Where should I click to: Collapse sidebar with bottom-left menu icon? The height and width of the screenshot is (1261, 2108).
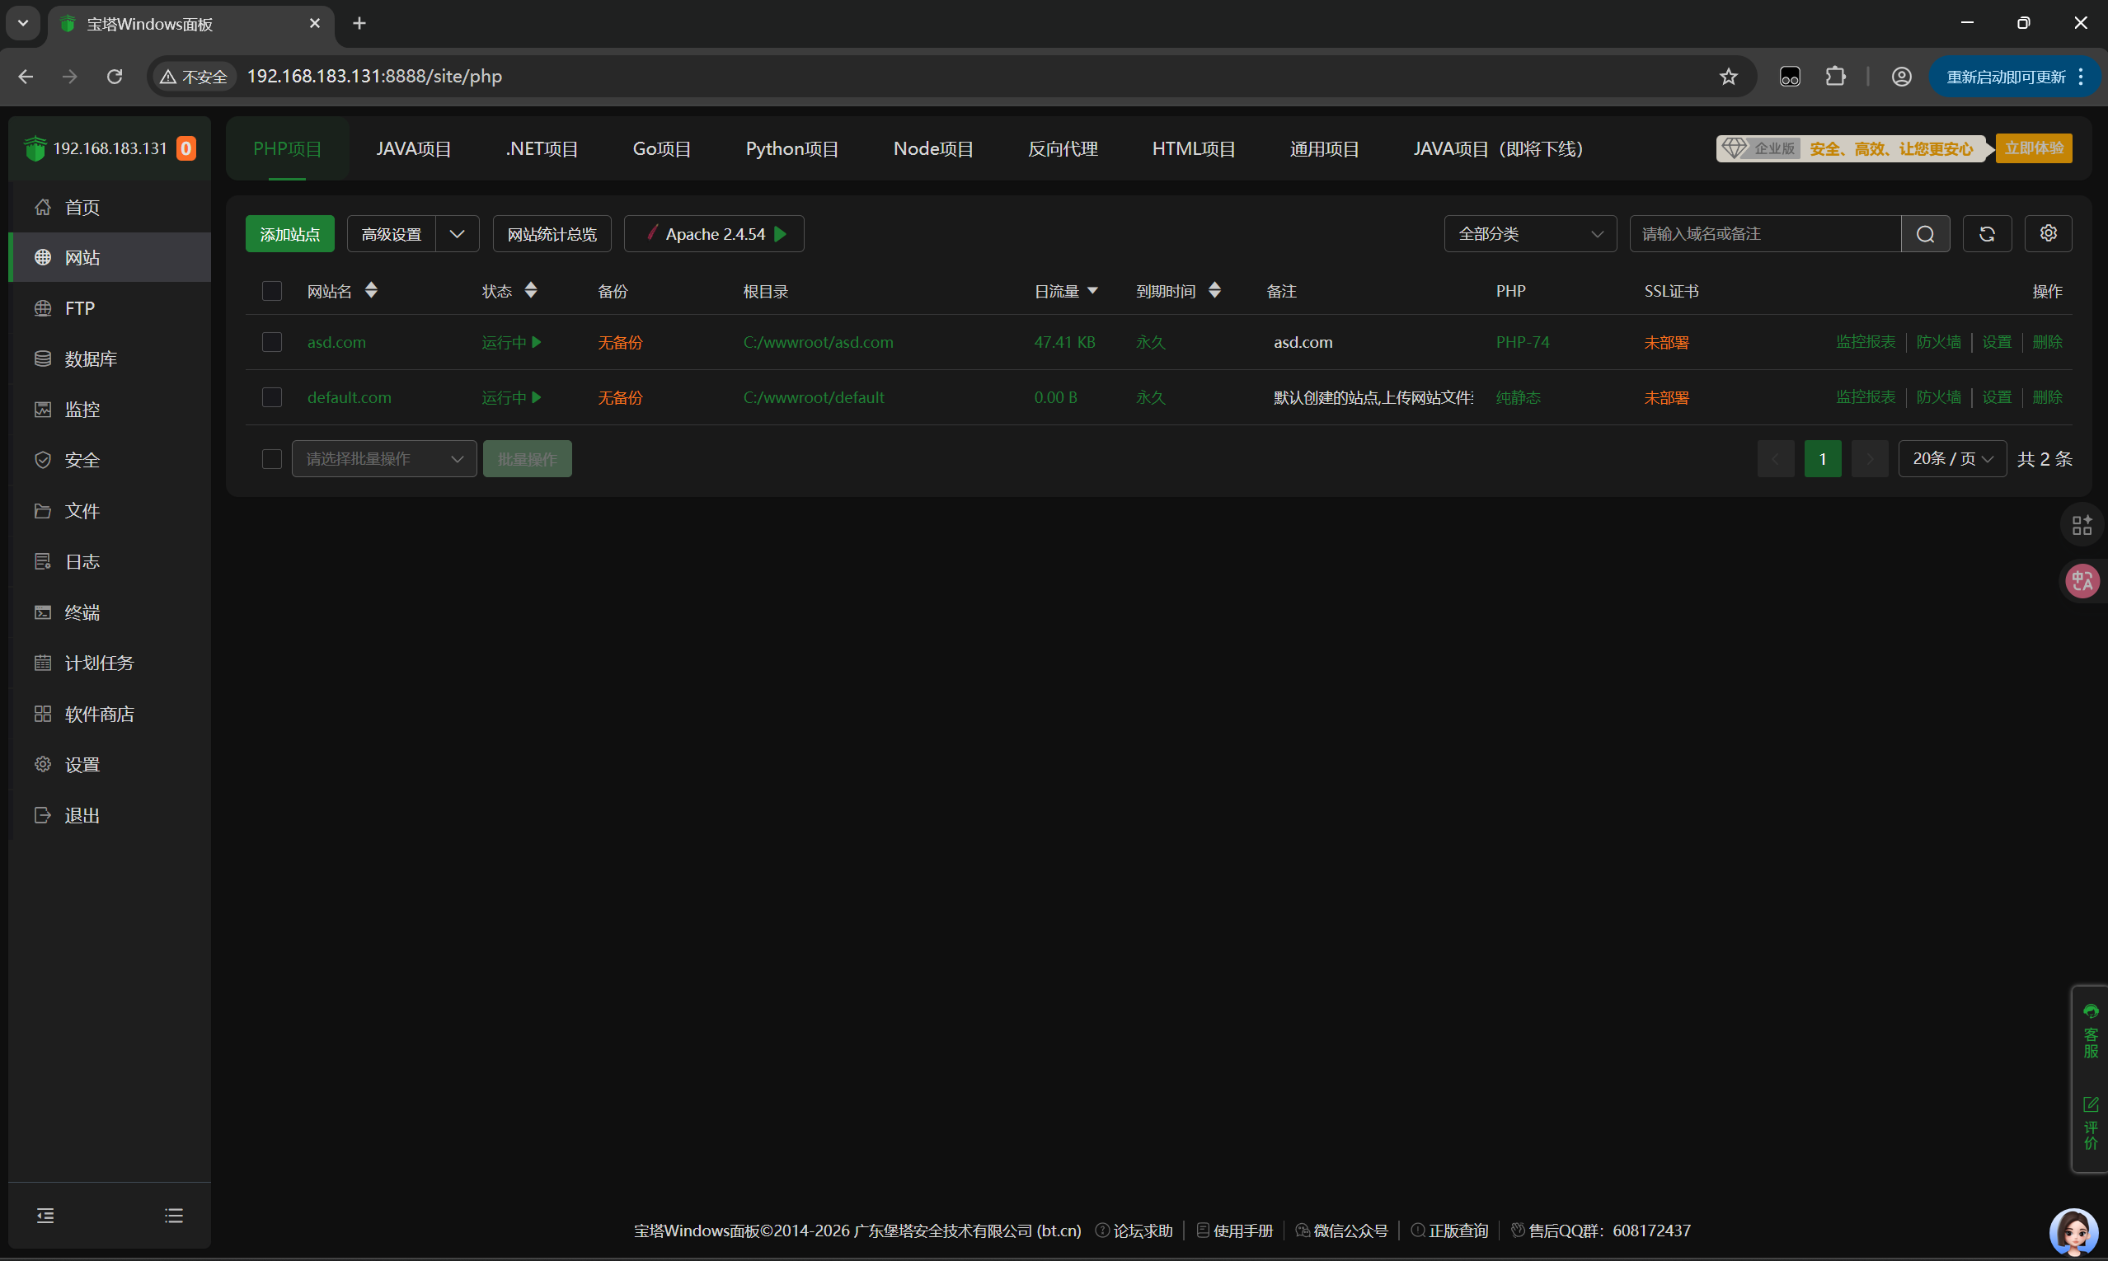coord(46,1216)
